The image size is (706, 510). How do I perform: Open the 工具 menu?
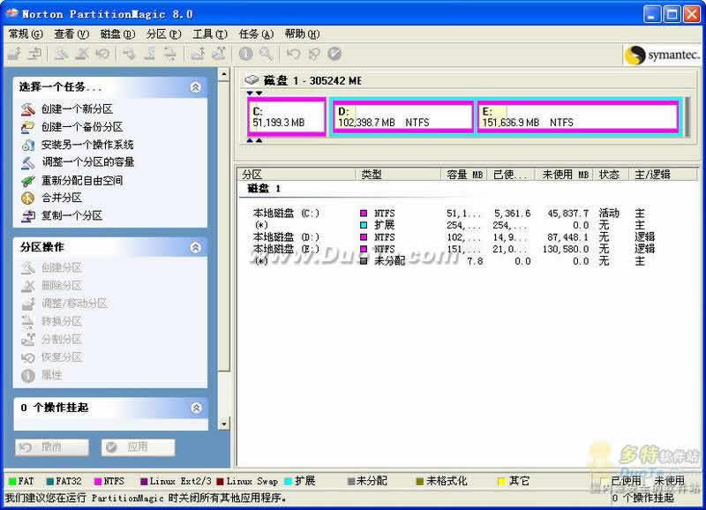click(x=210, y=34)
